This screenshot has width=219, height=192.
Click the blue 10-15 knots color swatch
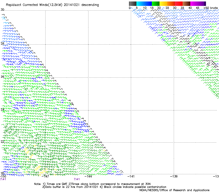tap(148, 4)
